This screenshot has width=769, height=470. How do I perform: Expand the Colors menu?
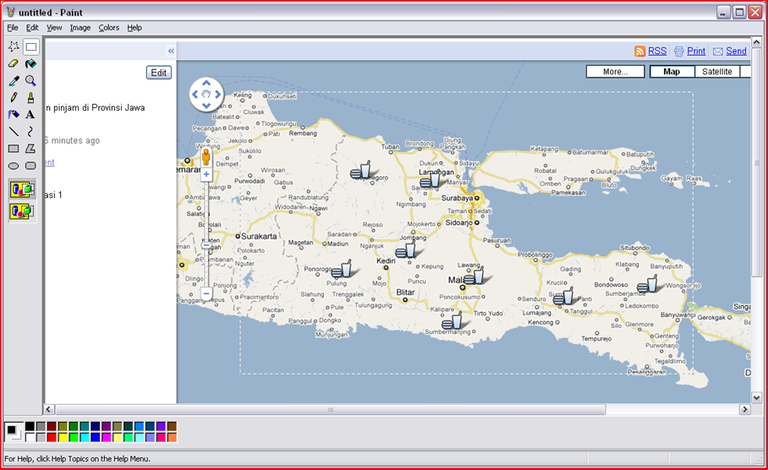(x=108, y=28)
